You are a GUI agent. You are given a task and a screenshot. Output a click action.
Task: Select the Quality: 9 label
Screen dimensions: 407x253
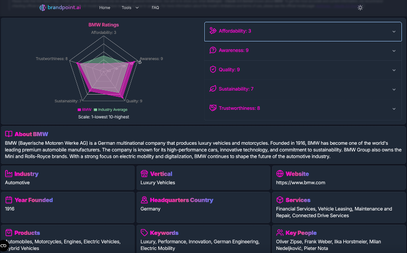tap(229, 70)
